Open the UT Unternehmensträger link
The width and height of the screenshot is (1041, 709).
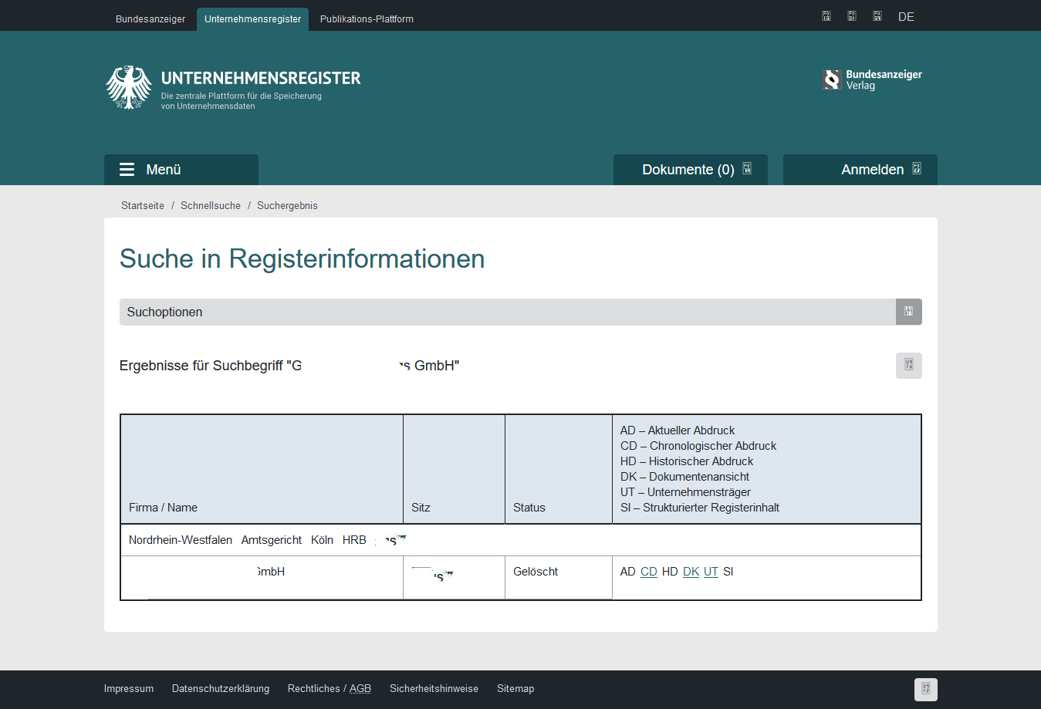(711, 572)
